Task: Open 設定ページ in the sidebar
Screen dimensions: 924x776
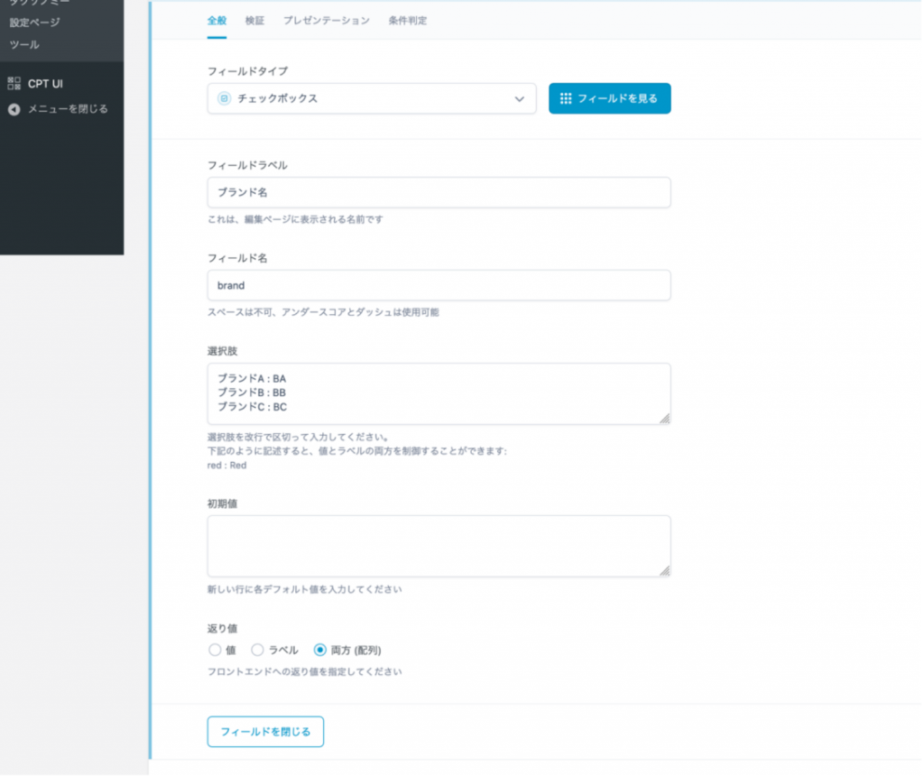Action: [x=34, y=23]
